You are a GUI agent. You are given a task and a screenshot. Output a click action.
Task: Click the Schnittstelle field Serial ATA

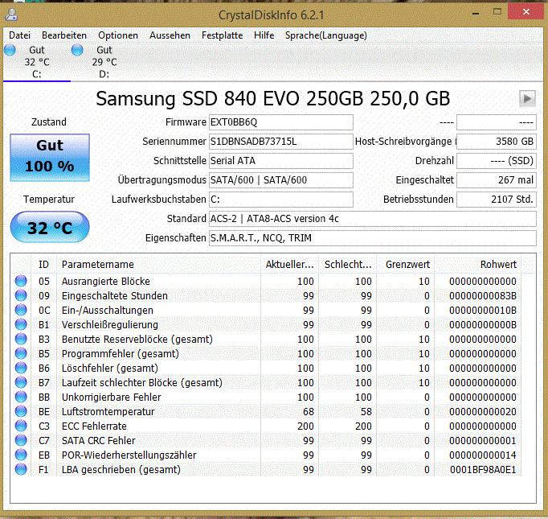(281, 161)
